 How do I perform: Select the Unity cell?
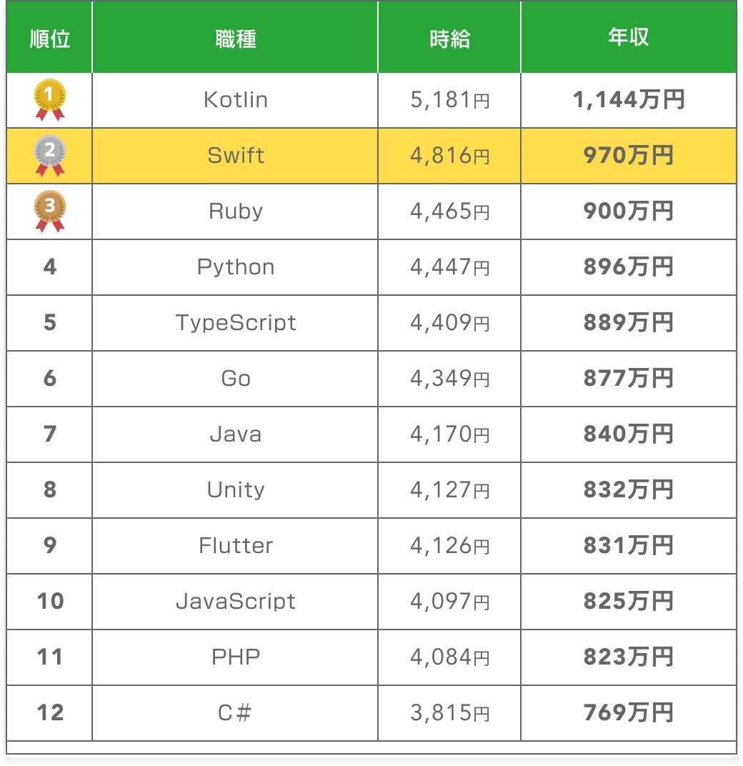(235, 490)
